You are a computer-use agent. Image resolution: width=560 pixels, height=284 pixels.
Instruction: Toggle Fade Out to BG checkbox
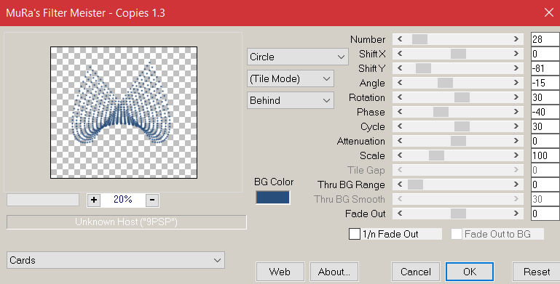pos(457,234)
